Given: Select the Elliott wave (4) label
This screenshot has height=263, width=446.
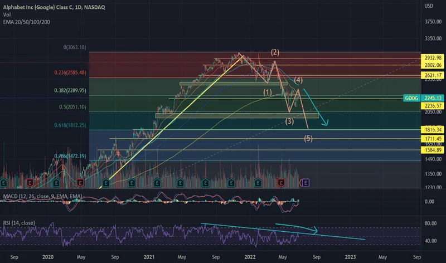Looking at the screenshot, I should (298, 80).
